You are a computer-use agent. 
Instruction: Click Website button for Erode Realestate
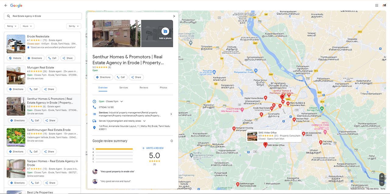pos(15,58)
